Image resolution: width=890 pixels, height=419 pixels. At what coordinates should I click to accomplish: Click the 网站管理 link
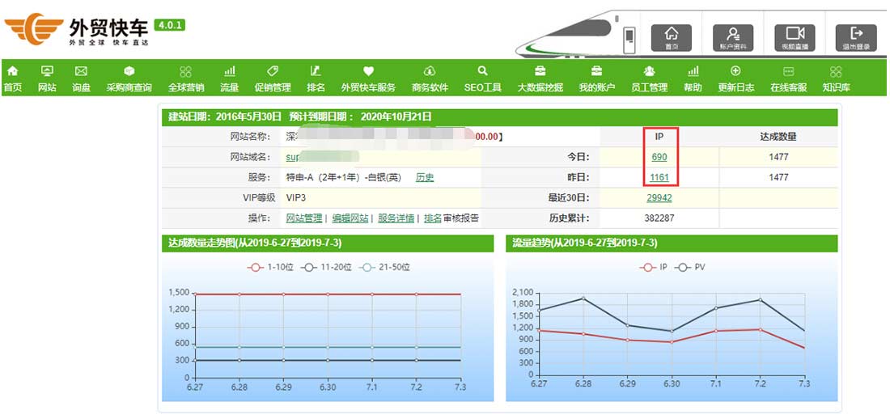click(303, 218)
